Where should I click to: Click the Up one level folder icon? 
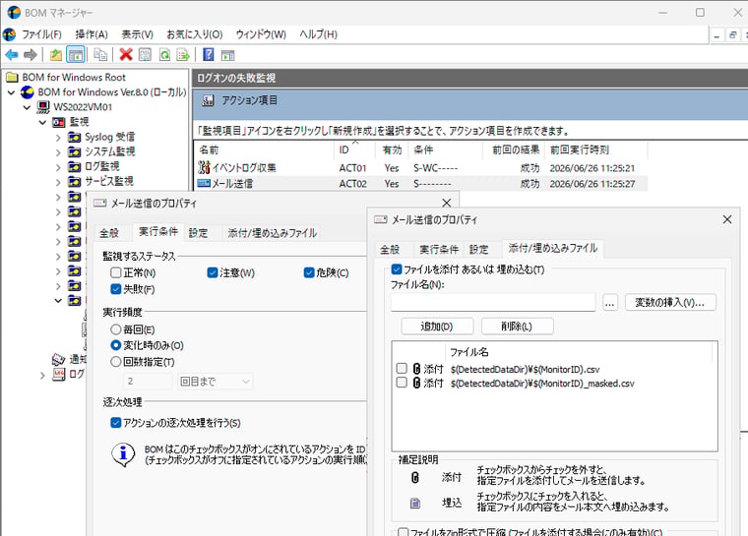tap(56, 55)
